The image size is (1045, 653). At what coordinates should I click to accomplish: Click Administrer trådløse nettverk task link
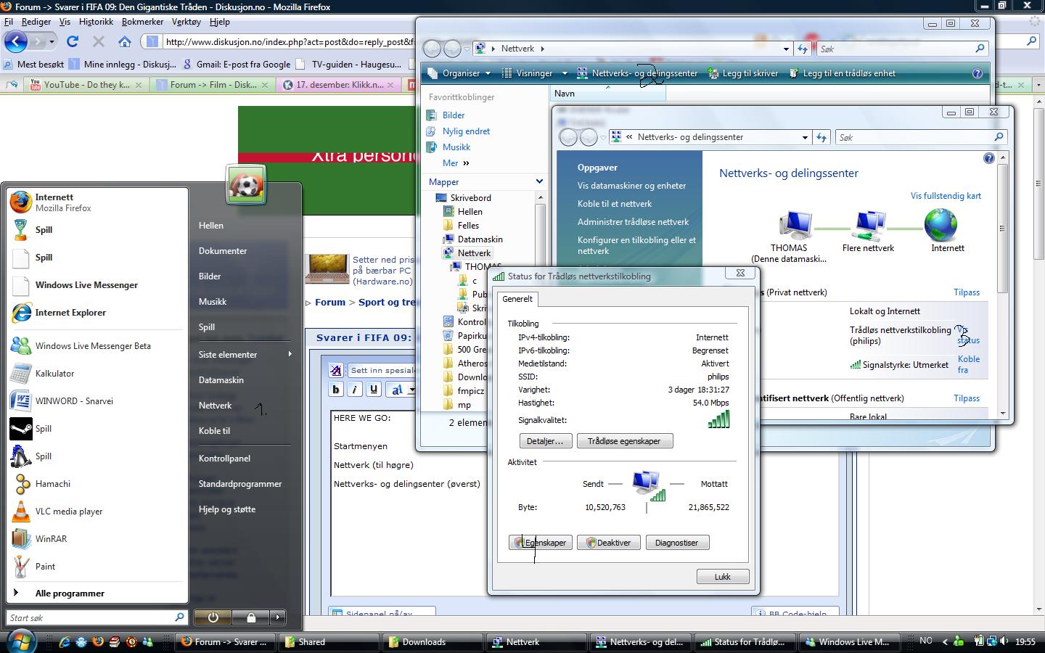[x=633, y=222]
